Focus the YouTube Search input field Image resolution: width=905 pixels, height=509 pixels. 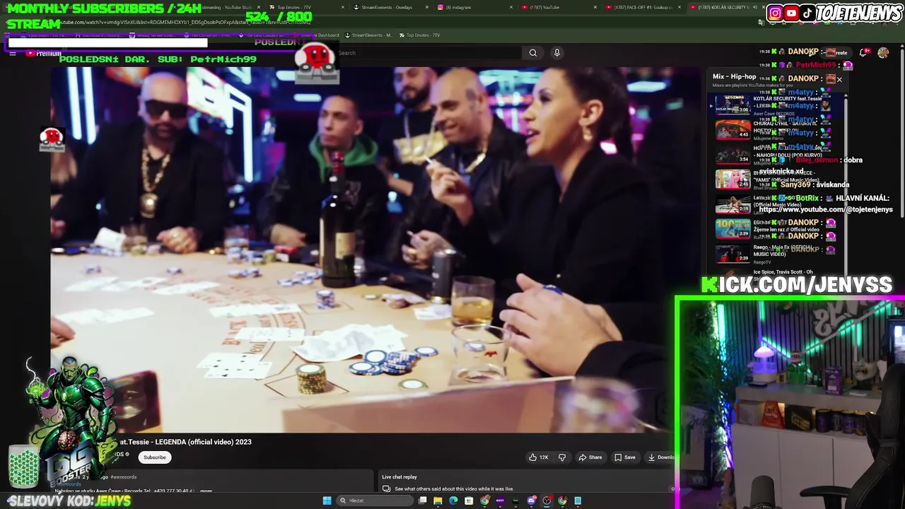coord(428,53)
